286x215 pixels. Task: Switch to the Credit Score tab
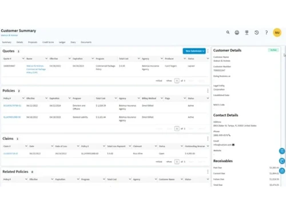[x=48, y=42]
